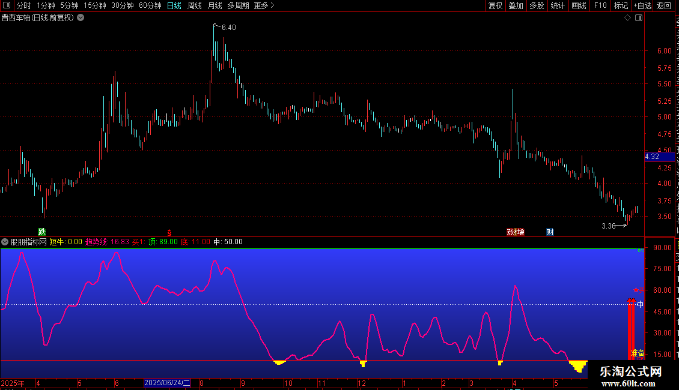
Task: Select the 1分钟 period
Action: pos(46,5)
